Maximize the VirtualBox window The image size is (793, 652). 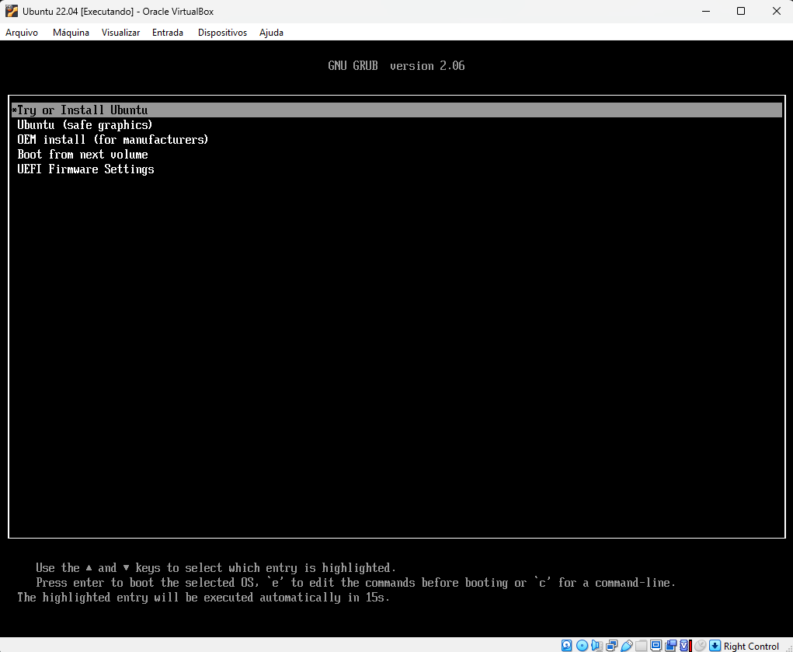coord(741,12)
